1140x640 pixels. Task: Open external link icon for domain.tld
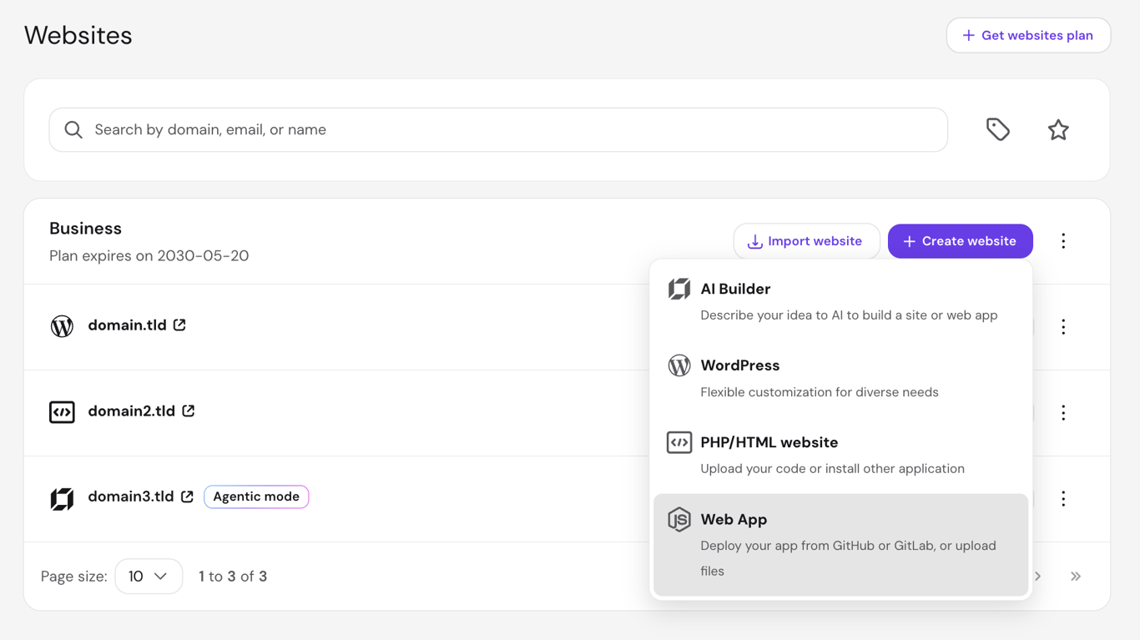pos(179,325)
